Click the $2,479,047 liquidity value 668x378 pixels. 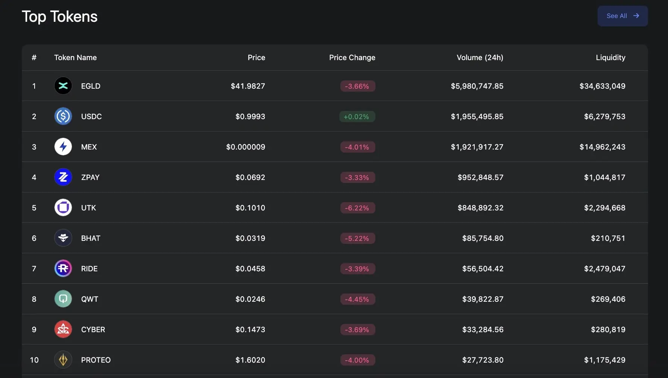(x=604, y=269)
